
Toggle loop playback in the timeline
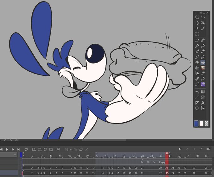tap(26, 149)
